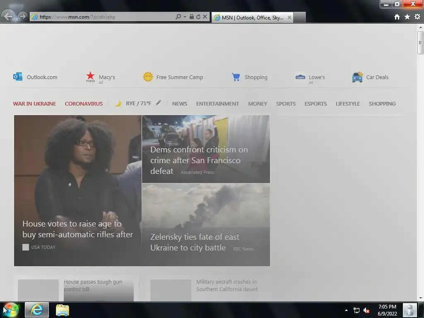Go to the MONEY section
The height and width of the screenshot is (318, 424).
tap(258, 104)
